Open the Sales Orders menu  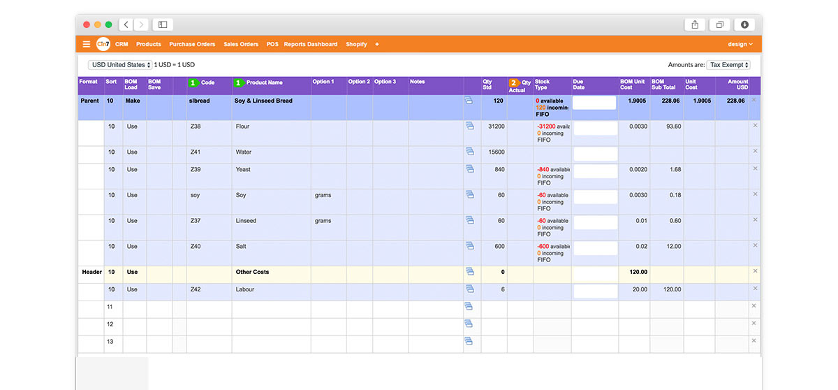tap(241, 44)
